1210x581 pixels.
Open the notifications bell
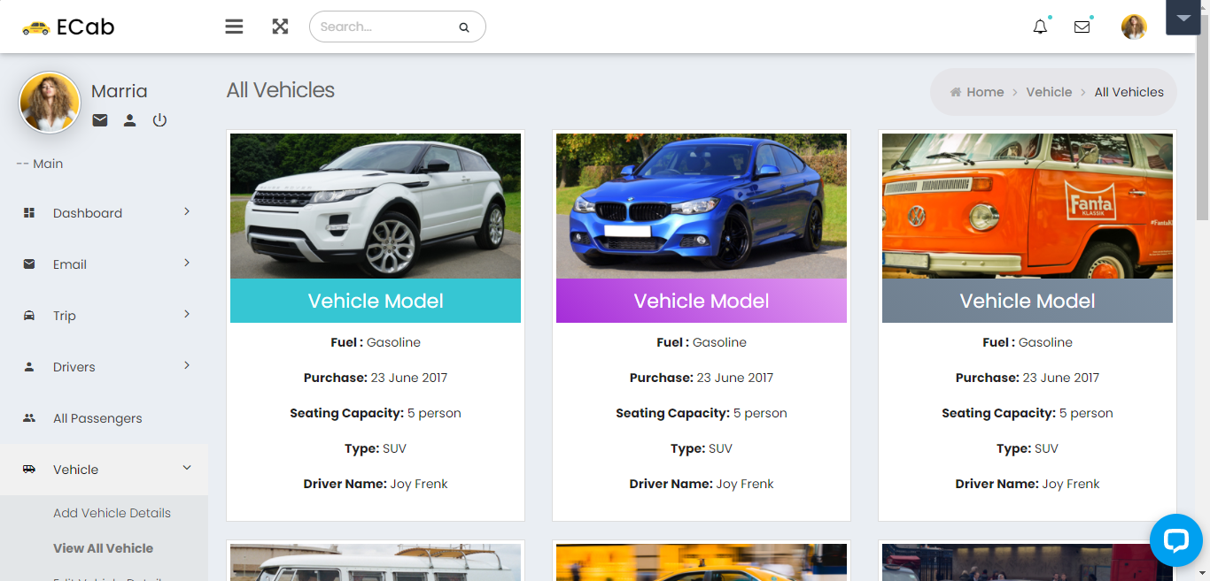click(x=1040, y=27)
